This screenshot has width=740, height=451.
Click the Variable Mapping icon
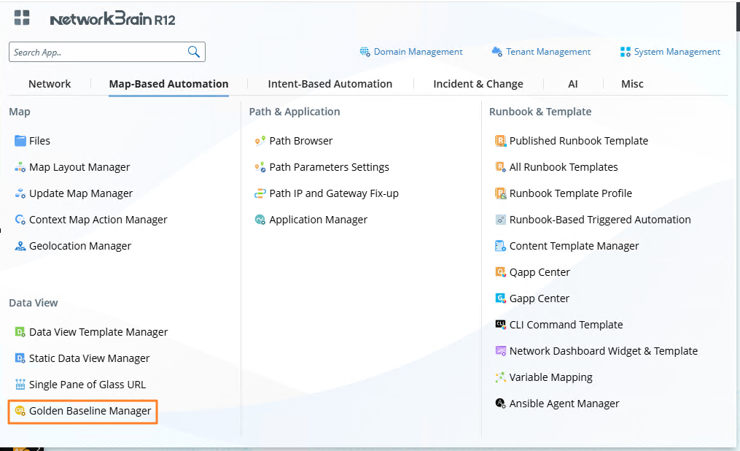coord(500,377)
